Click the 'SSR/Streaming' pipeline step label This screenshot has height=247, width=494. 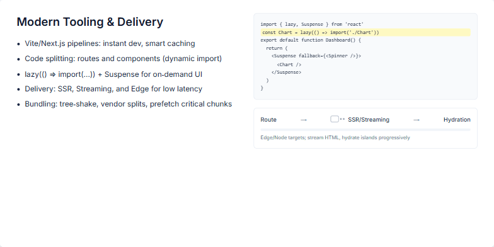tap(369, 120)
